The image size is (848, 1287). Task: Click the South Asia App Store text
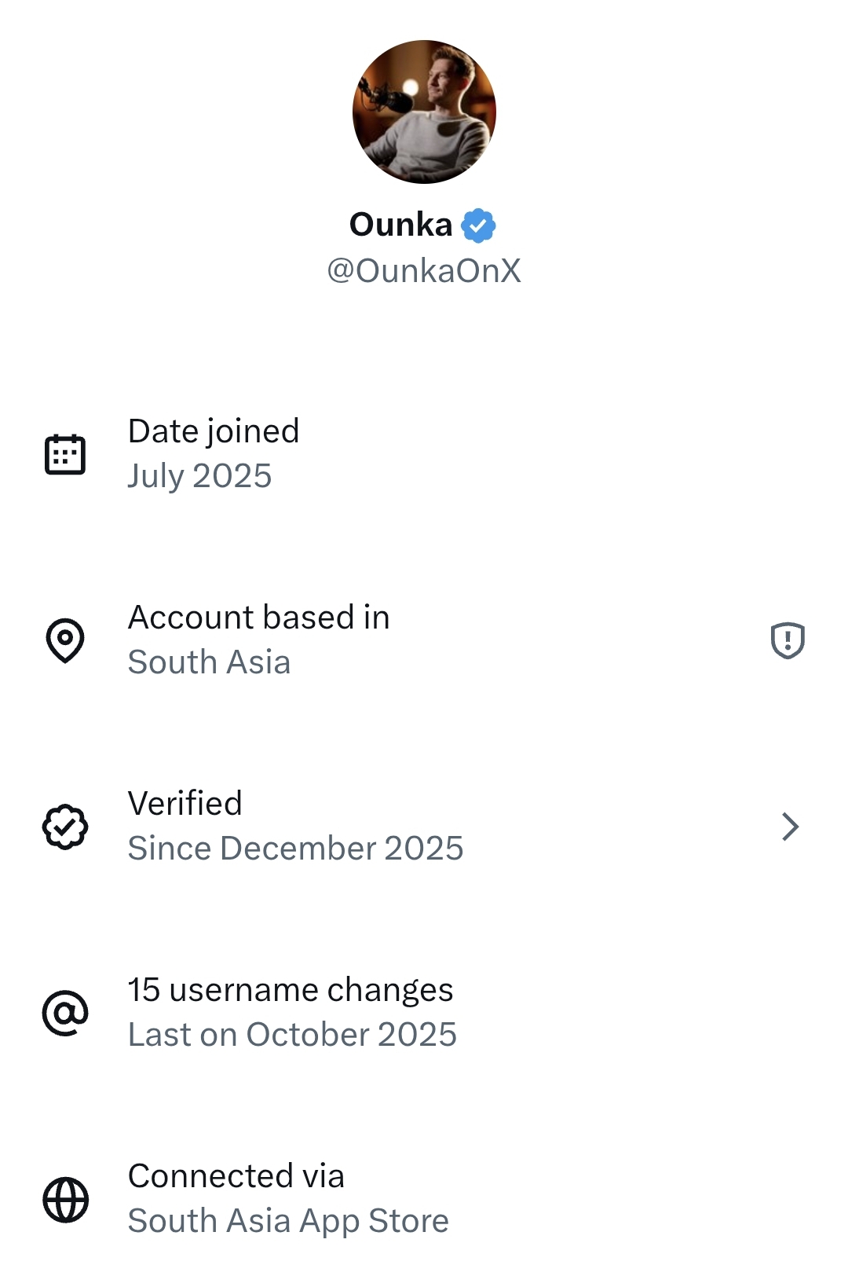pos(288,1221)
